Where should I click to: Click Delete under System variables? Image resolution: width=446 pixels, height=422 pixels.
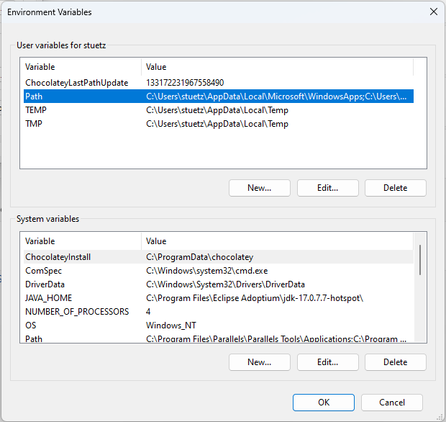[396, 362]
